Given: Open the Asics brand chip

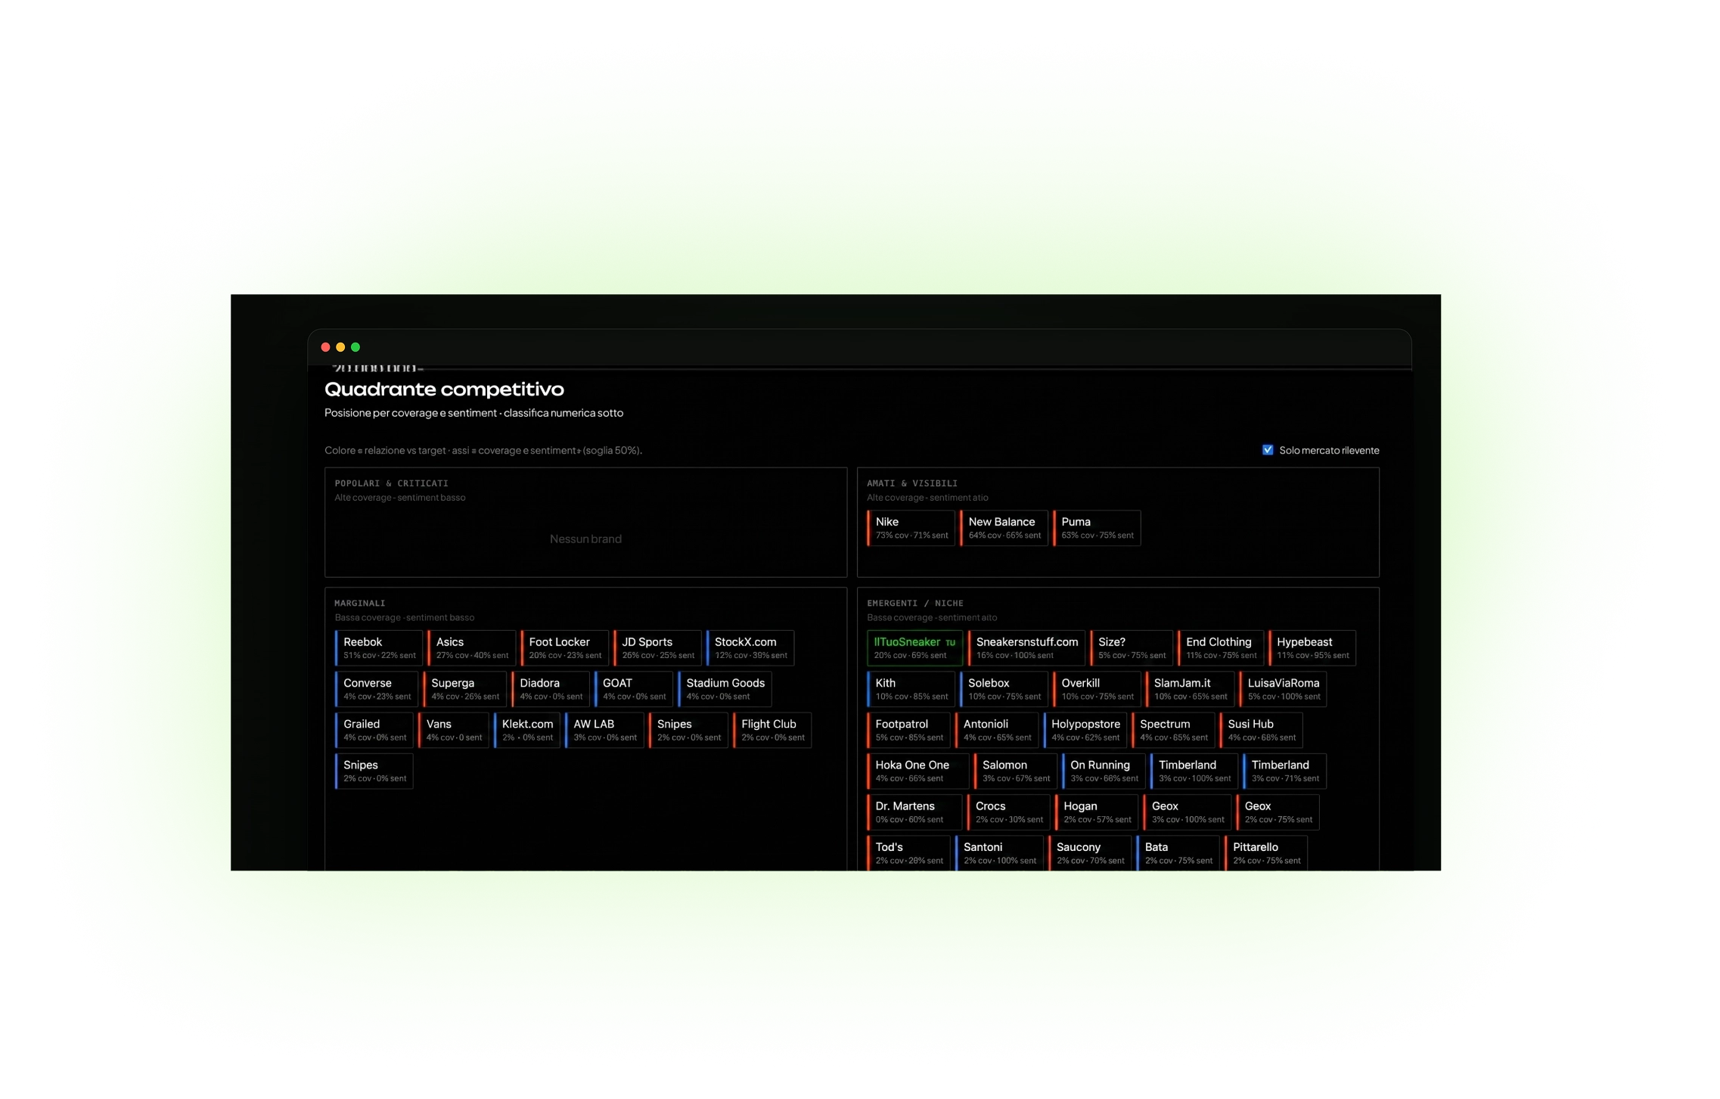Looking at the screenshot, I should [472, 648].
